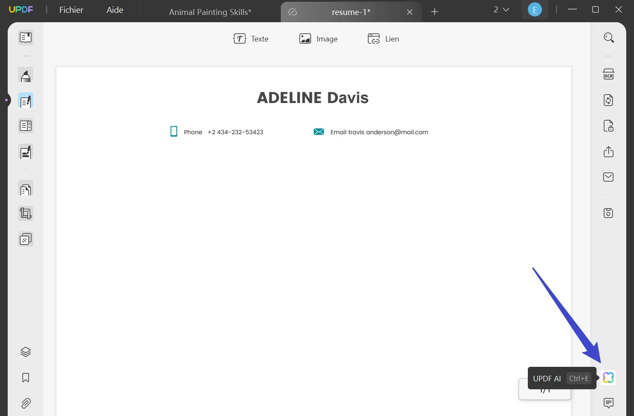Screen dimensions: 634x416
Task: Click the Phone label in resume
Action: point(193,132)
